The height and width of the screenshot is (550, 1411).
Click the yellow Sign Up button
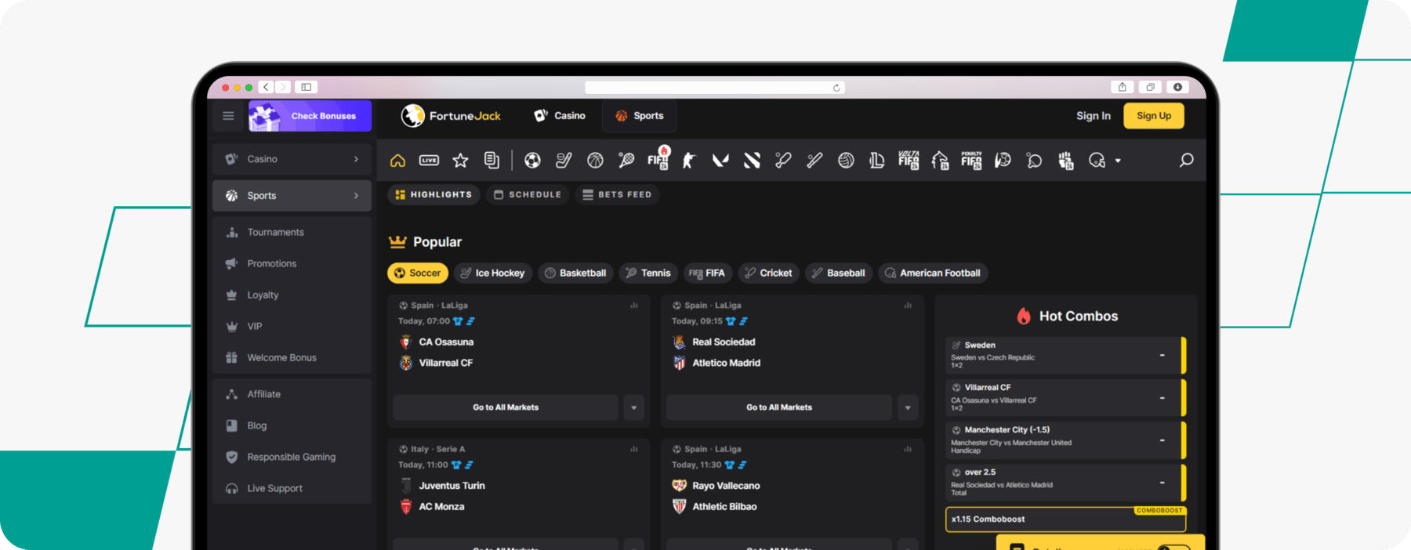pos(1154,116)
